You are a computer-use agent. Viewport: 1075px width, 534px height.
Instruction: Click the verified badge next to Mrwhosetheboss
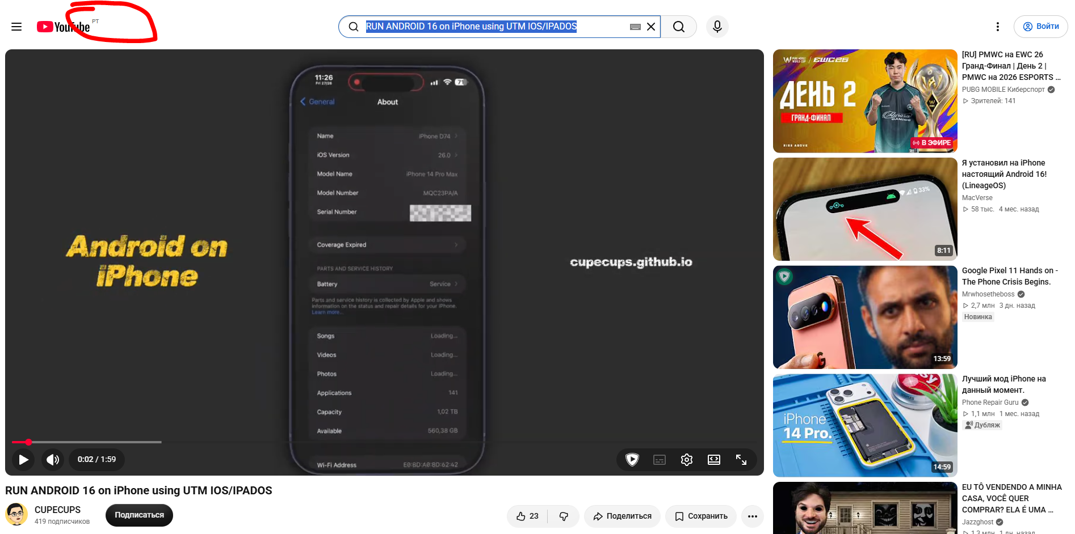[x=1021, y=294]
